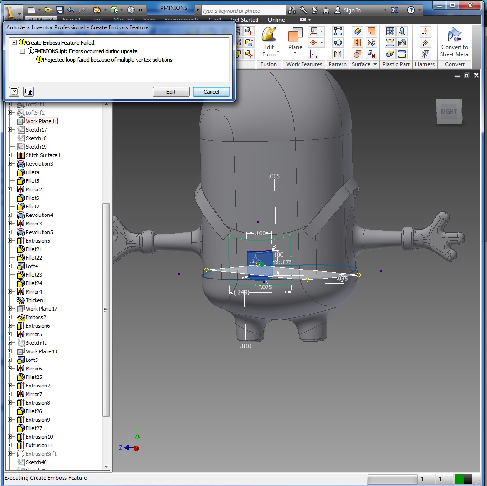Click the New document icon
This screenshot has height=486, width=487.
(x=31, y=10)
